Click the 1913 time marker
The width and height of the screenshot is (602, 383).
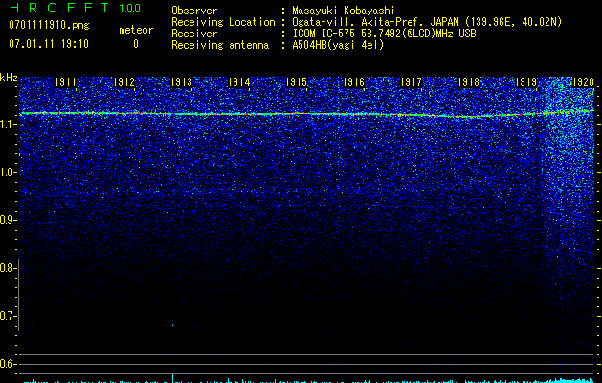[x=181, y=82]
